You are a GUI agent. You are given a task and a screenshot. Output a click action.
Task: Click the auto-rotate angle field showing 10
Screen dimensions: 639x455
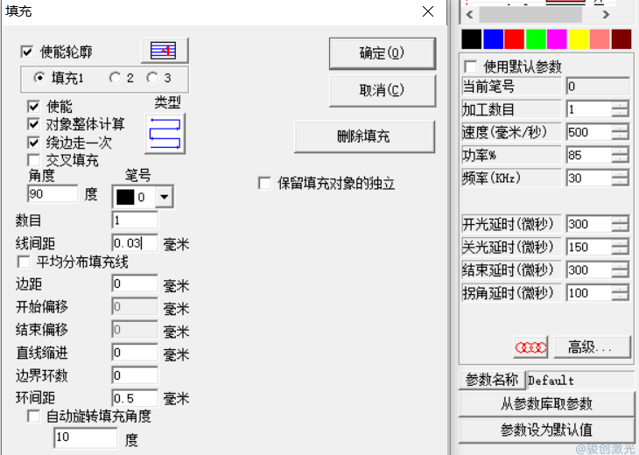(x=86, y=437)
